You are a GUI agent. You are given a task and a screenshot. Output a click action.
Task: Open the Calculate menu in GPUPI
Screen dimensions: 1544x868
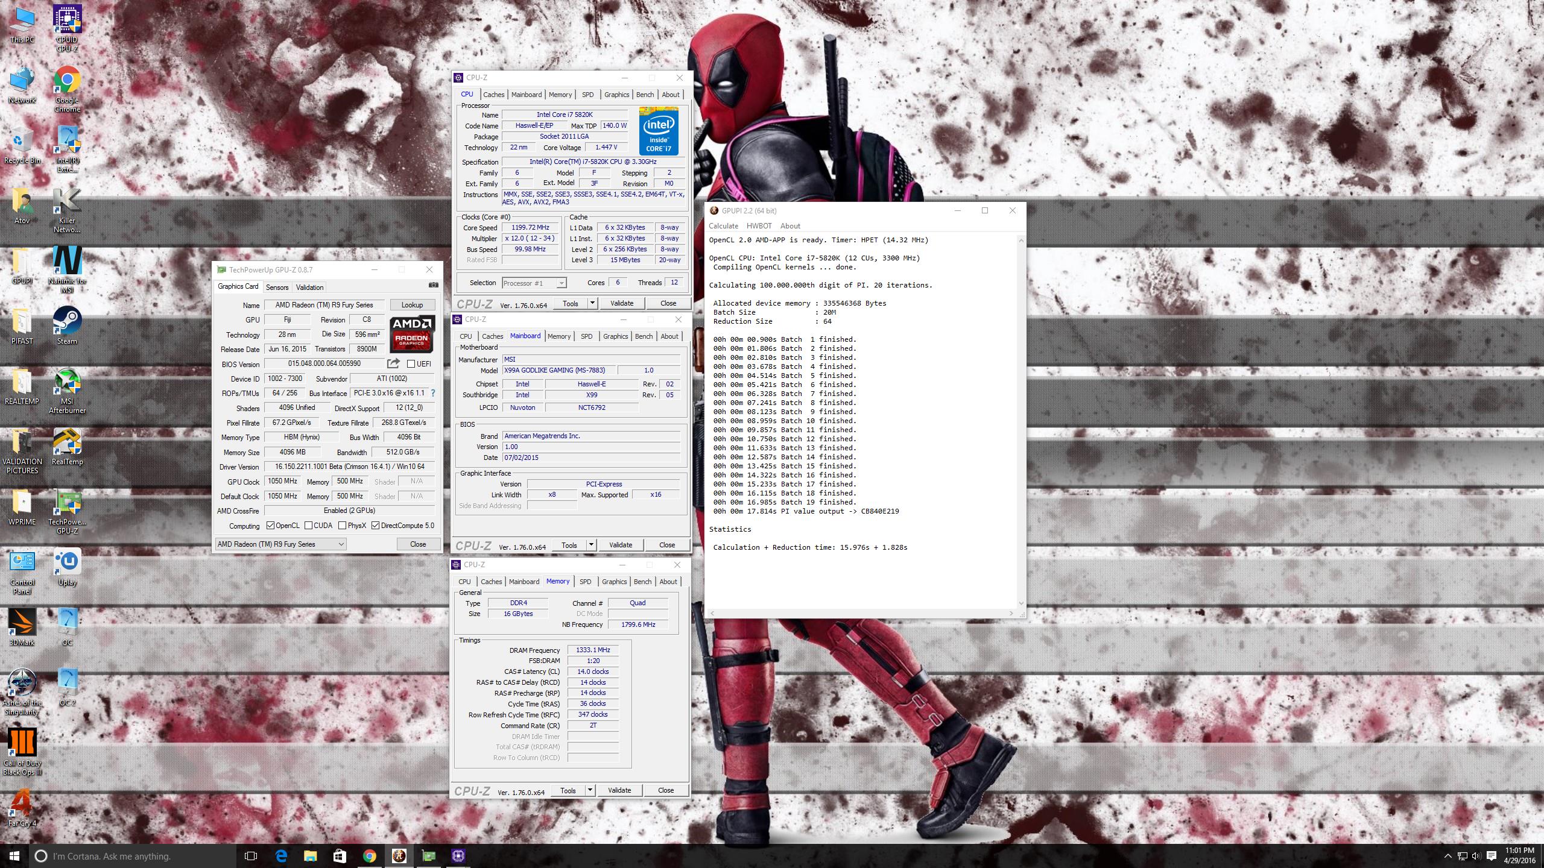pos(723,226)
